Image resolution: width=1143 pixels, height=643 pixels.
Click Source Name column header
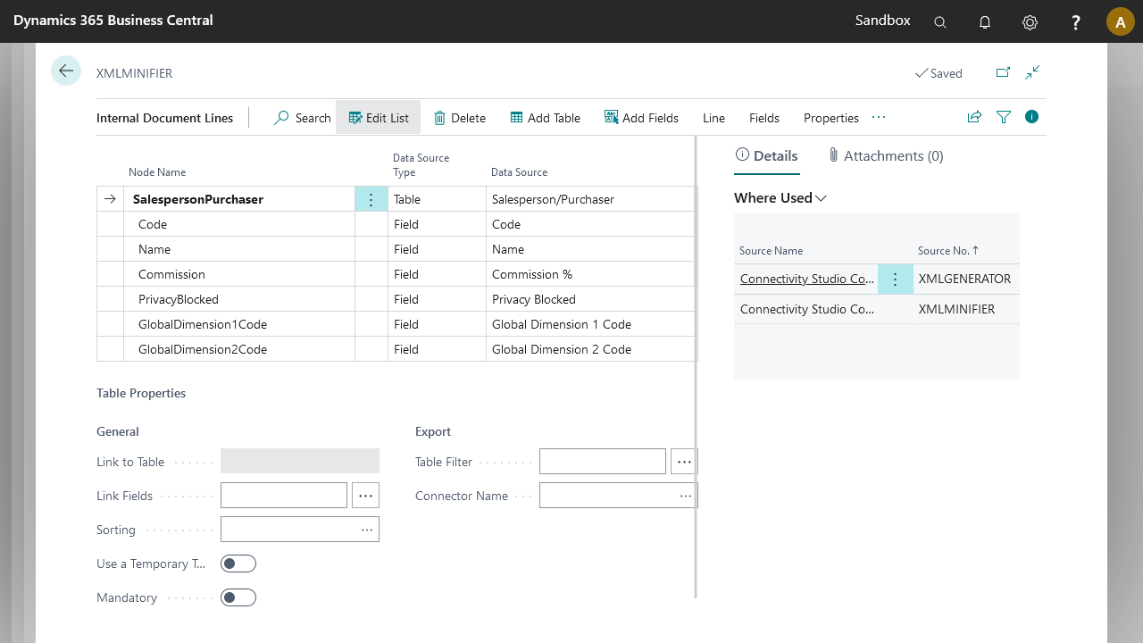771,251
